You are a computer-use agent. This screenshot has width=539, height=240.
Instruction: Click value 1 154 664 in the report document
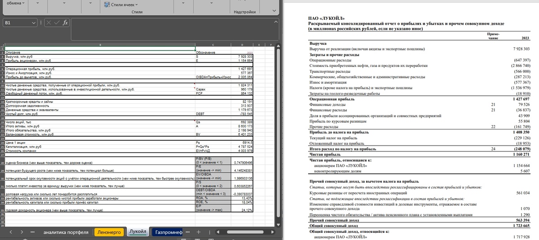[x=521, y=165]
